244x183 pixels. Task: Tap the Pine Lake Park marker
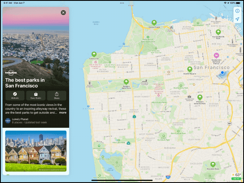click(119, 140)
